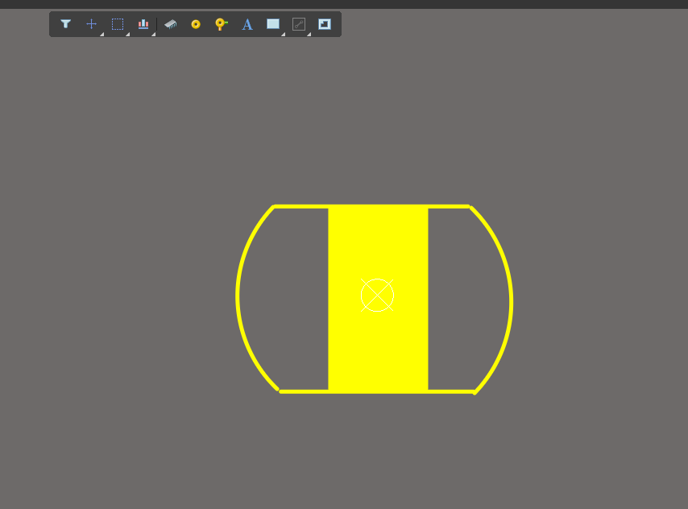The height and width of the screenshot is (509, 688).
Task: Select the Place Fill rectangle tool
Action: pos(273,24)
